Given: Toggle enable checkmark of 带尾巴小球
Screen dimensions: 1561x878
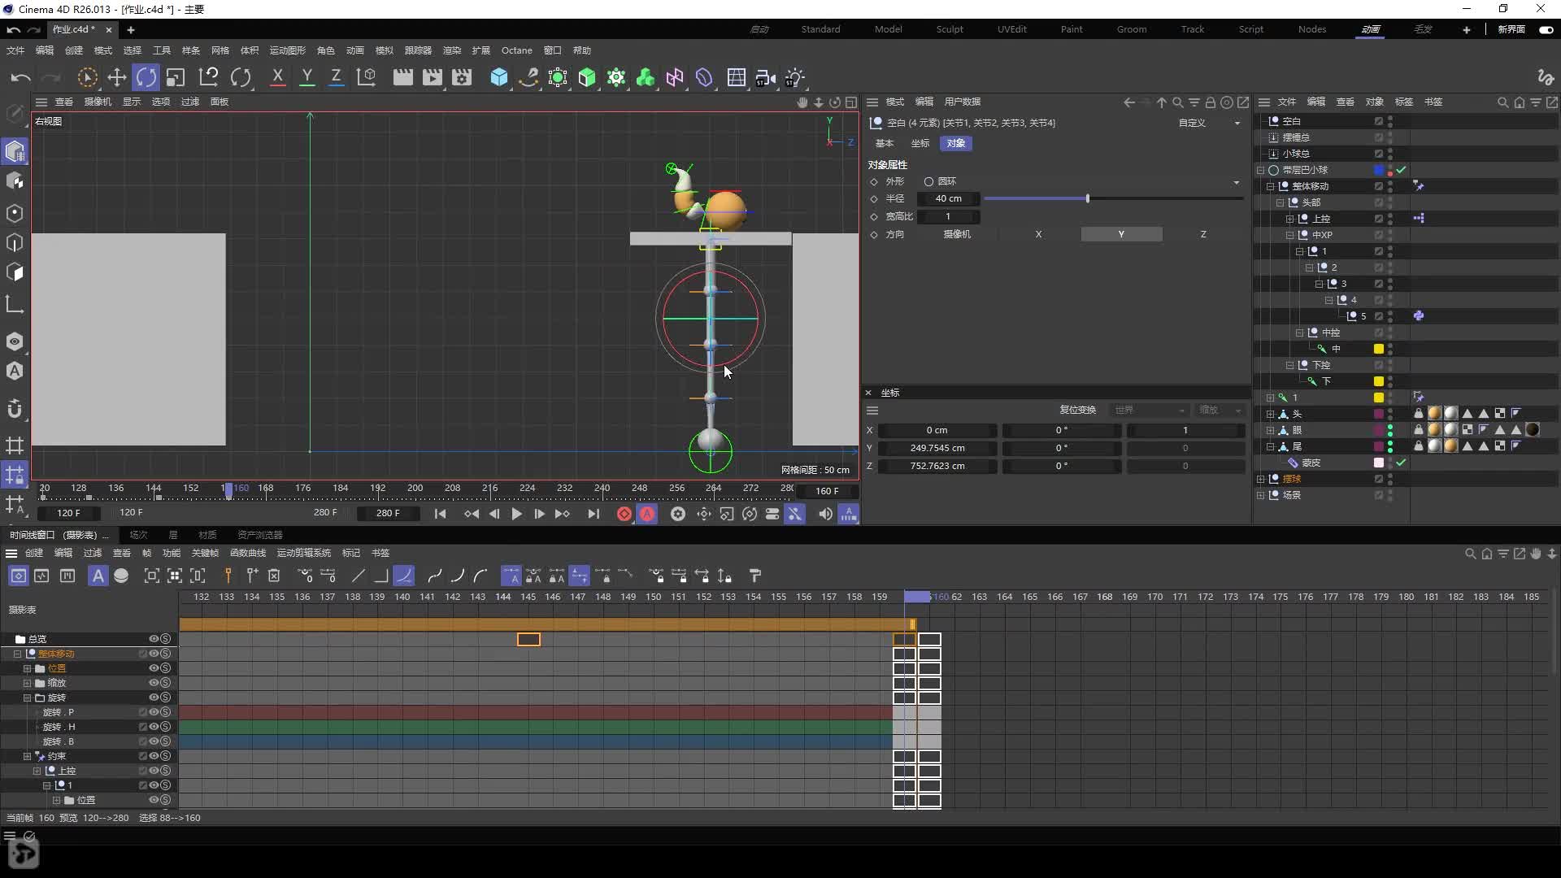Looking at the screenshot, I should [1402, 170].
